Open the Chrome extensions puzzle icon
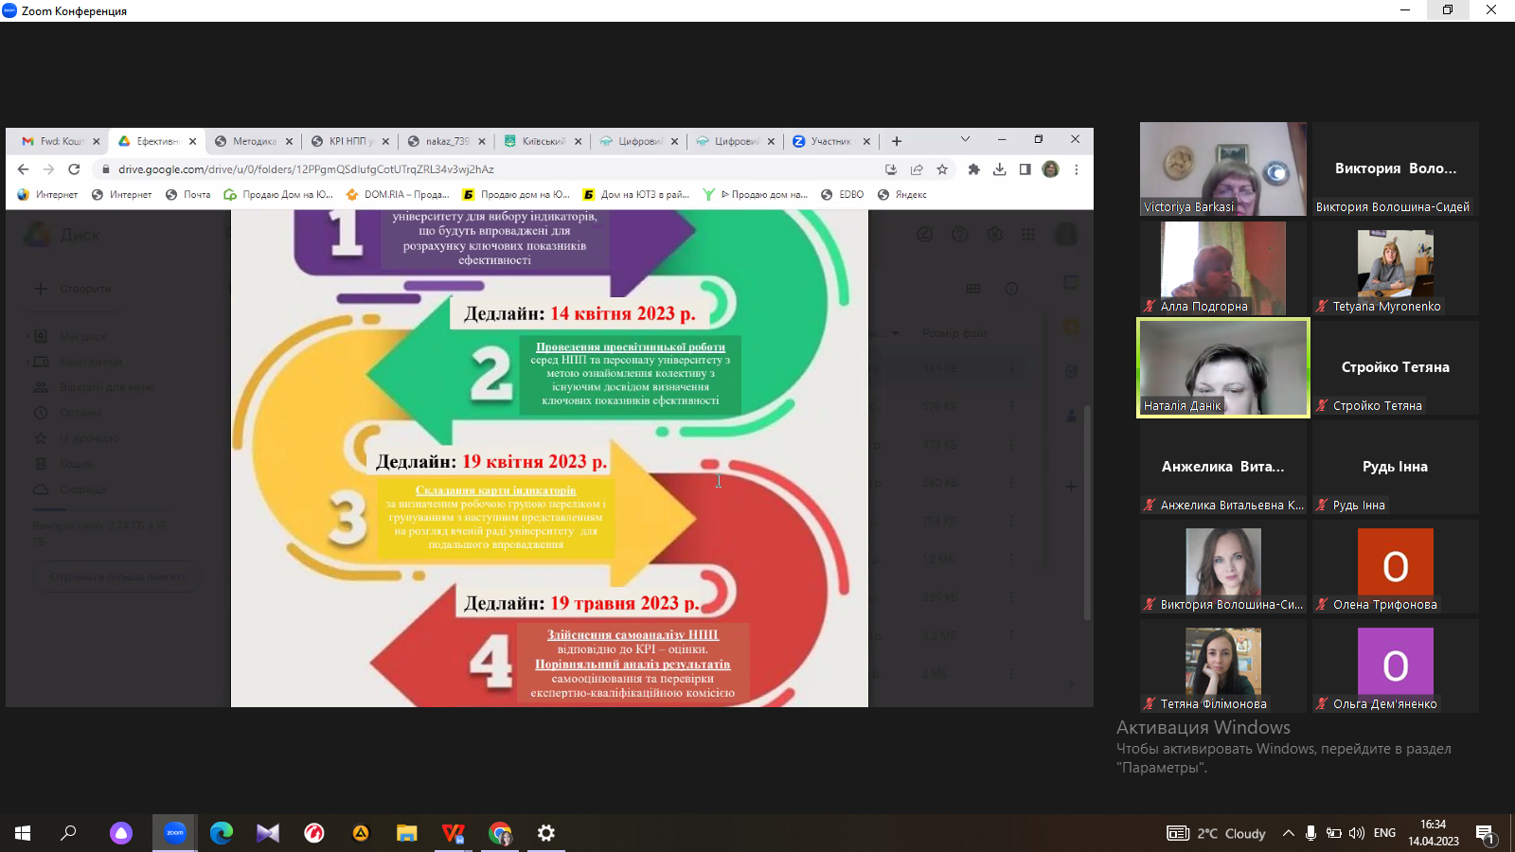Viewport: 1515px width, 852px height. pos(973,169)
